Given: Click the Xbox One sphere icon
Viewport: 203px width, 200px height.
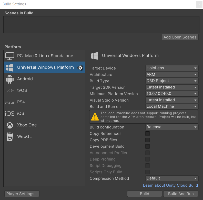Looking at the screenshot, I should [x=10, y=125].
